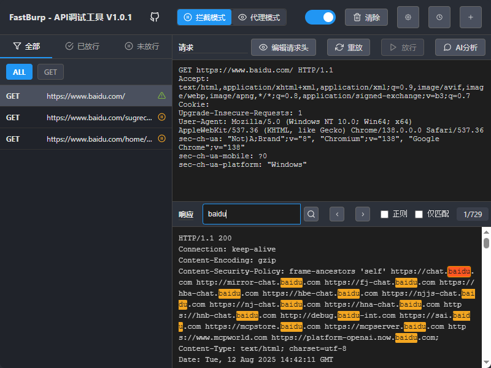Click the Cookie: request header line

click(x=193, y=104)
